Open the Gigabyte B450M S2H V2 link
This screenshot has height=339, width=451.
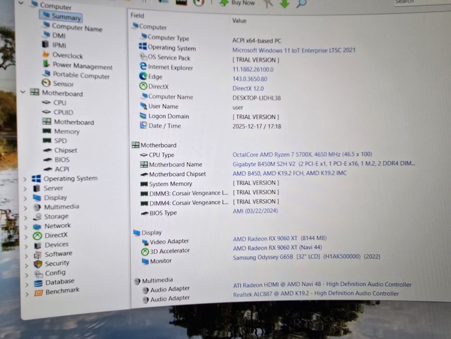coord(324,164)
